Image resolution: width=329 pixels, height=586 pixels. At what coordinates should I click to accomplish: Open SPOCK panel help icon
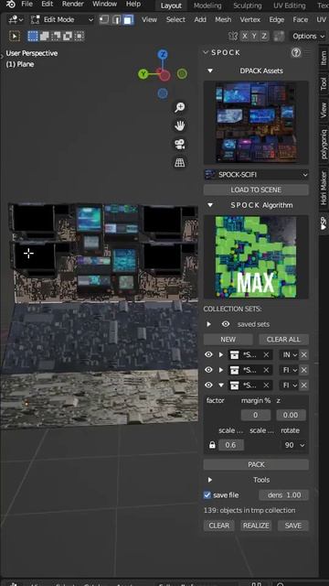(x=296, y=53)
